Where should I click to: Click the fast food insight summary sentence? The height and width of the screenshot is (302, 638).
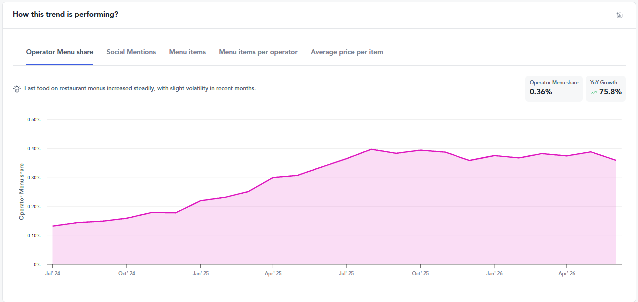140,88
